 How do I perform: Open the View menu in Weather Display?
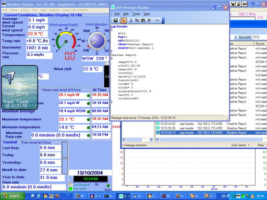34,10
